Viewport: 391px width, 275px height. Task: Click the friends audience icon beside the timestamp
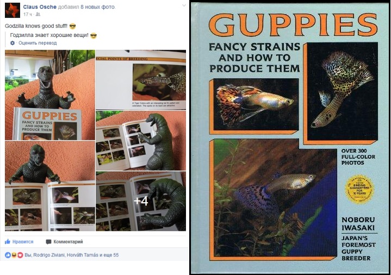coord(38,15)
